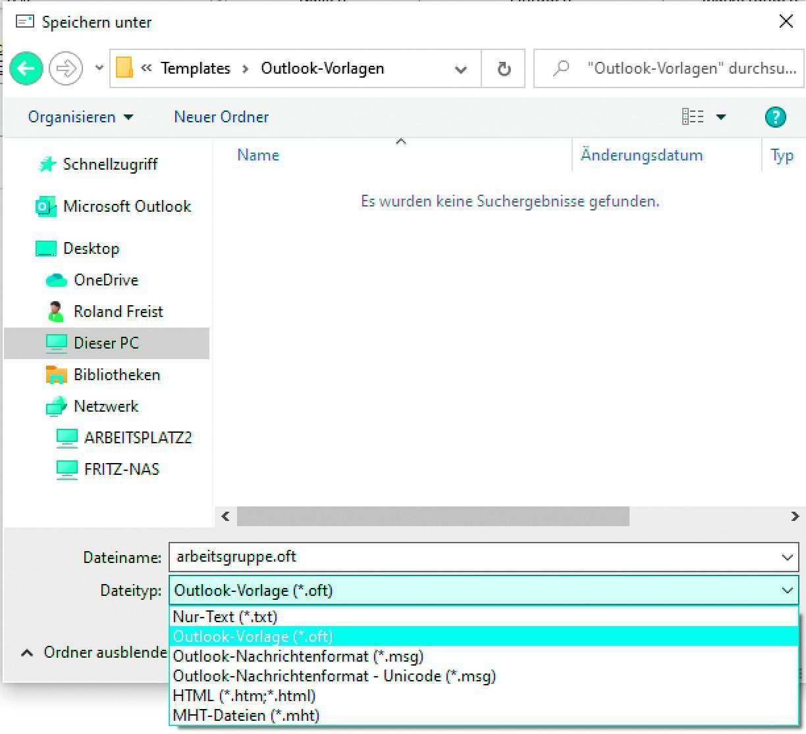Click the Schnellzugriff star icon
This screenshot has width=806, height=734.
pyautogui.click(x=47, y=164)
